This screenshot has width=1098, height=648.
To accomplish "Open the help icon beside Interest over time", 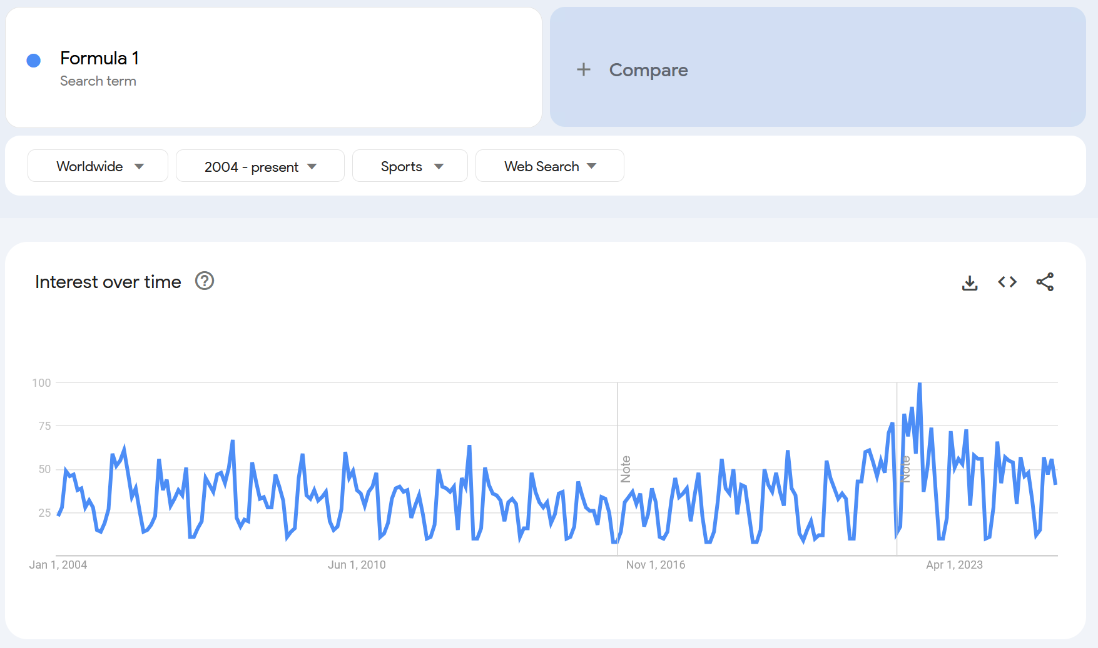I will pyautogui.click(x=205, y=281).
